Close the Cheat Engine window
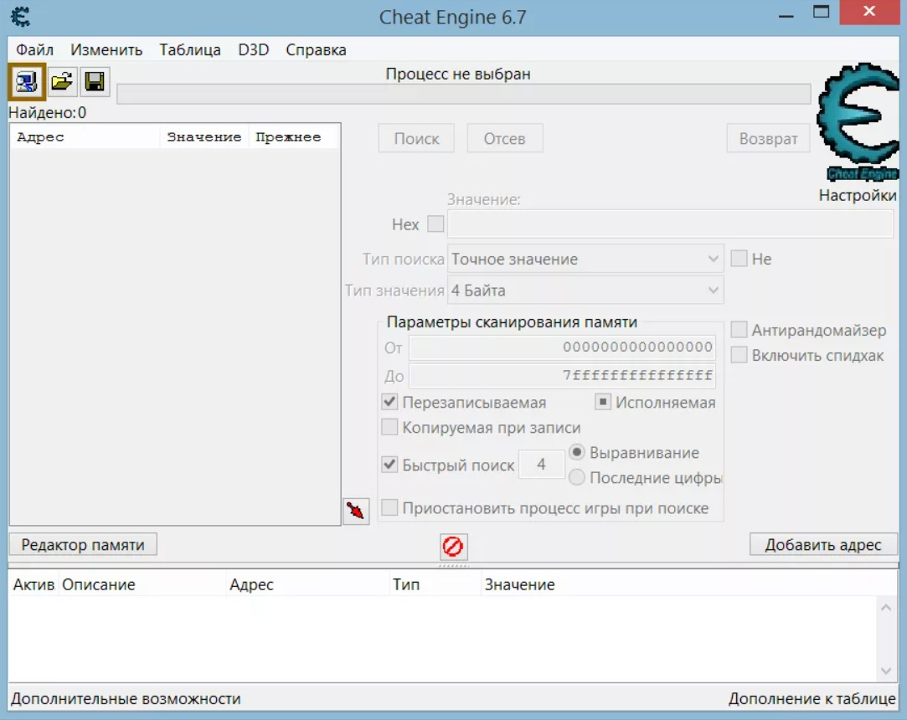This screenshot has width=907, height=720. click(x=868, y=12)
